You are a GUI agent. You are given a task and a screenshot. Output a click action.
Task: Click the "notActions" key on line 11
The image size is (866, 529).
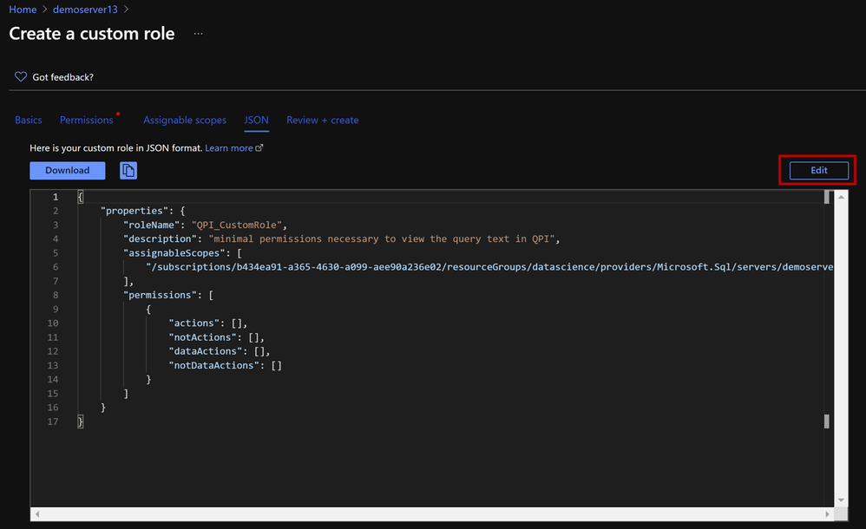coord(202,336)
